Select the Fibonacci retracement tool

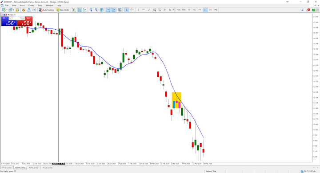click(160, 10)
